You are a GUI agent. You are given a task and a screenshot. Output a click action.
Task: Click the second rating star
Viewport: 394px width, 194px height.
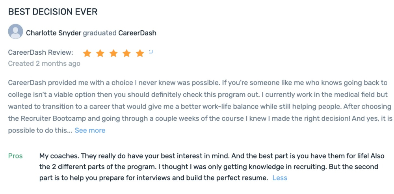[x=100, y=53]
